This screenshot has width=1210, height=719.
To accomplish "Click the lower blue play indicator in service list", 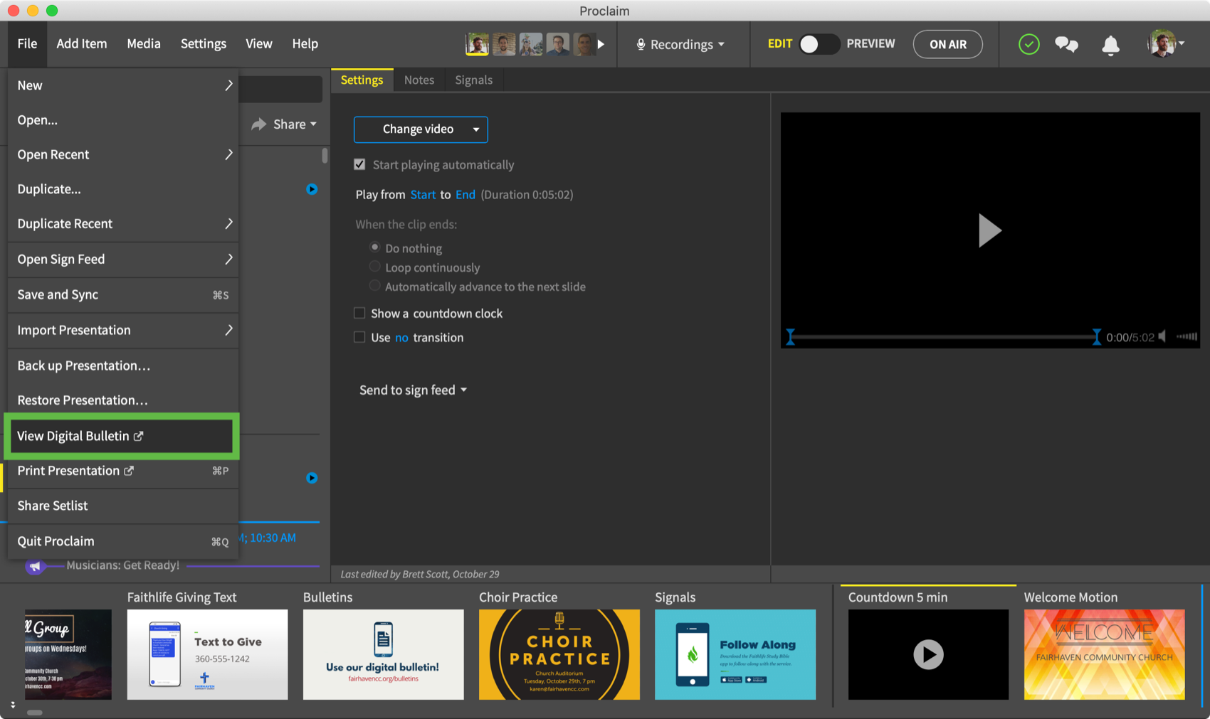I will [312, 478].
